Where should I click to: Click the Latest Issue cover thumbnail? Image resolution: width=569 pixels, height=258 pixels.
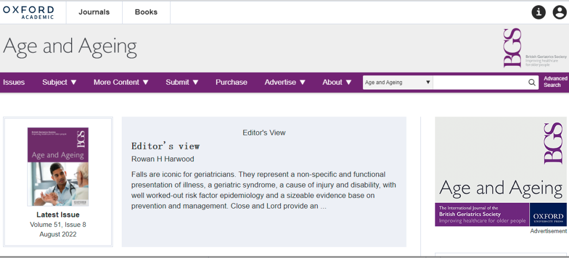point(58,166)
